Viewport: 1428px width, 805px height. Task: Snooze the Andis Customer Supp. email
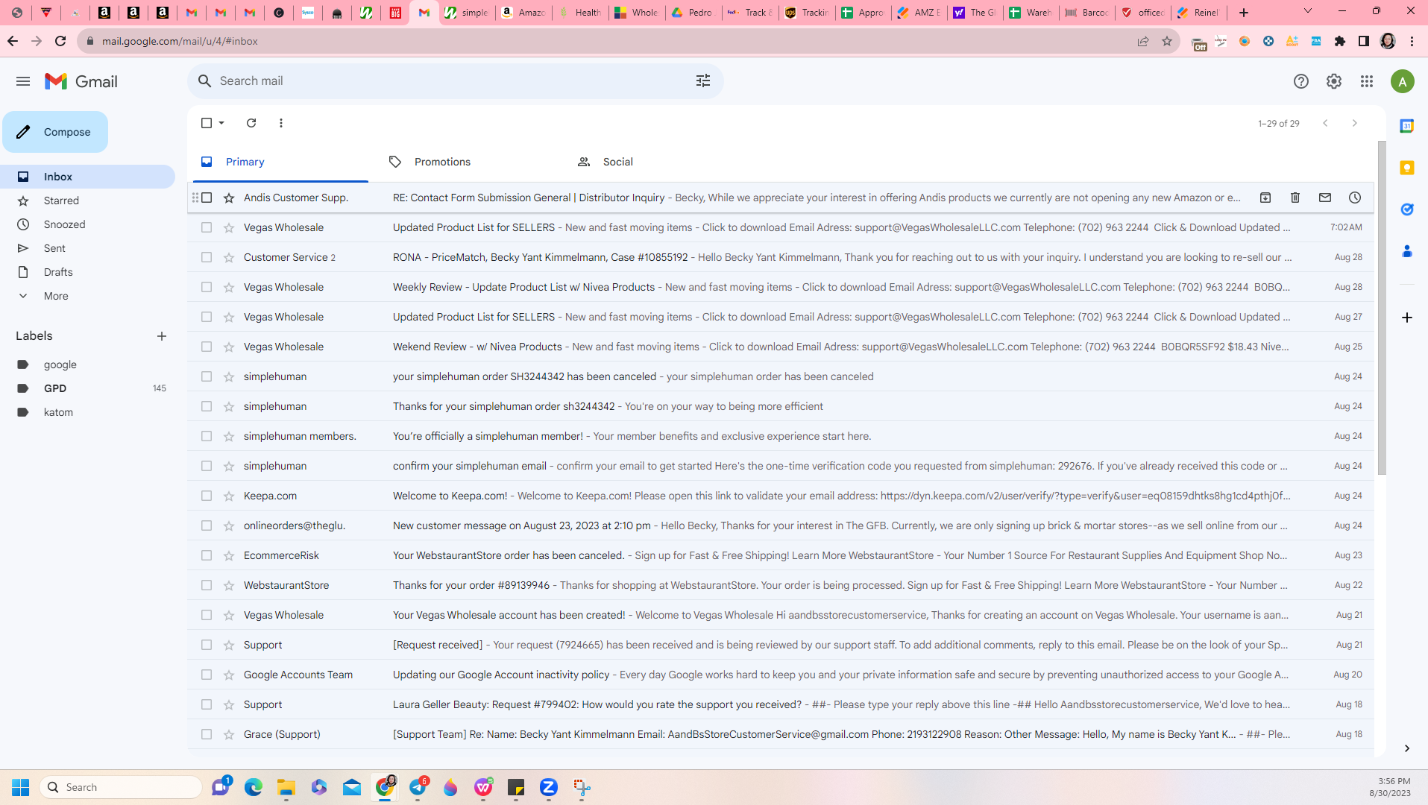1355,198
